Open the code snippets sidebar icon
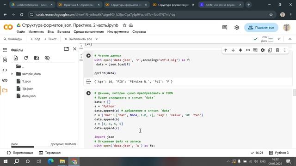This screenshot has width=296, height=166. tap(5, 70)
